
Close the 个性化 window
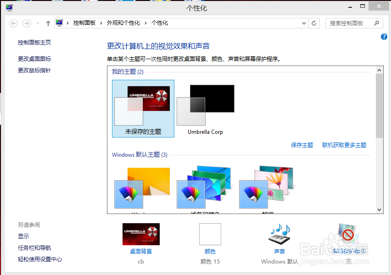[379, 6]
